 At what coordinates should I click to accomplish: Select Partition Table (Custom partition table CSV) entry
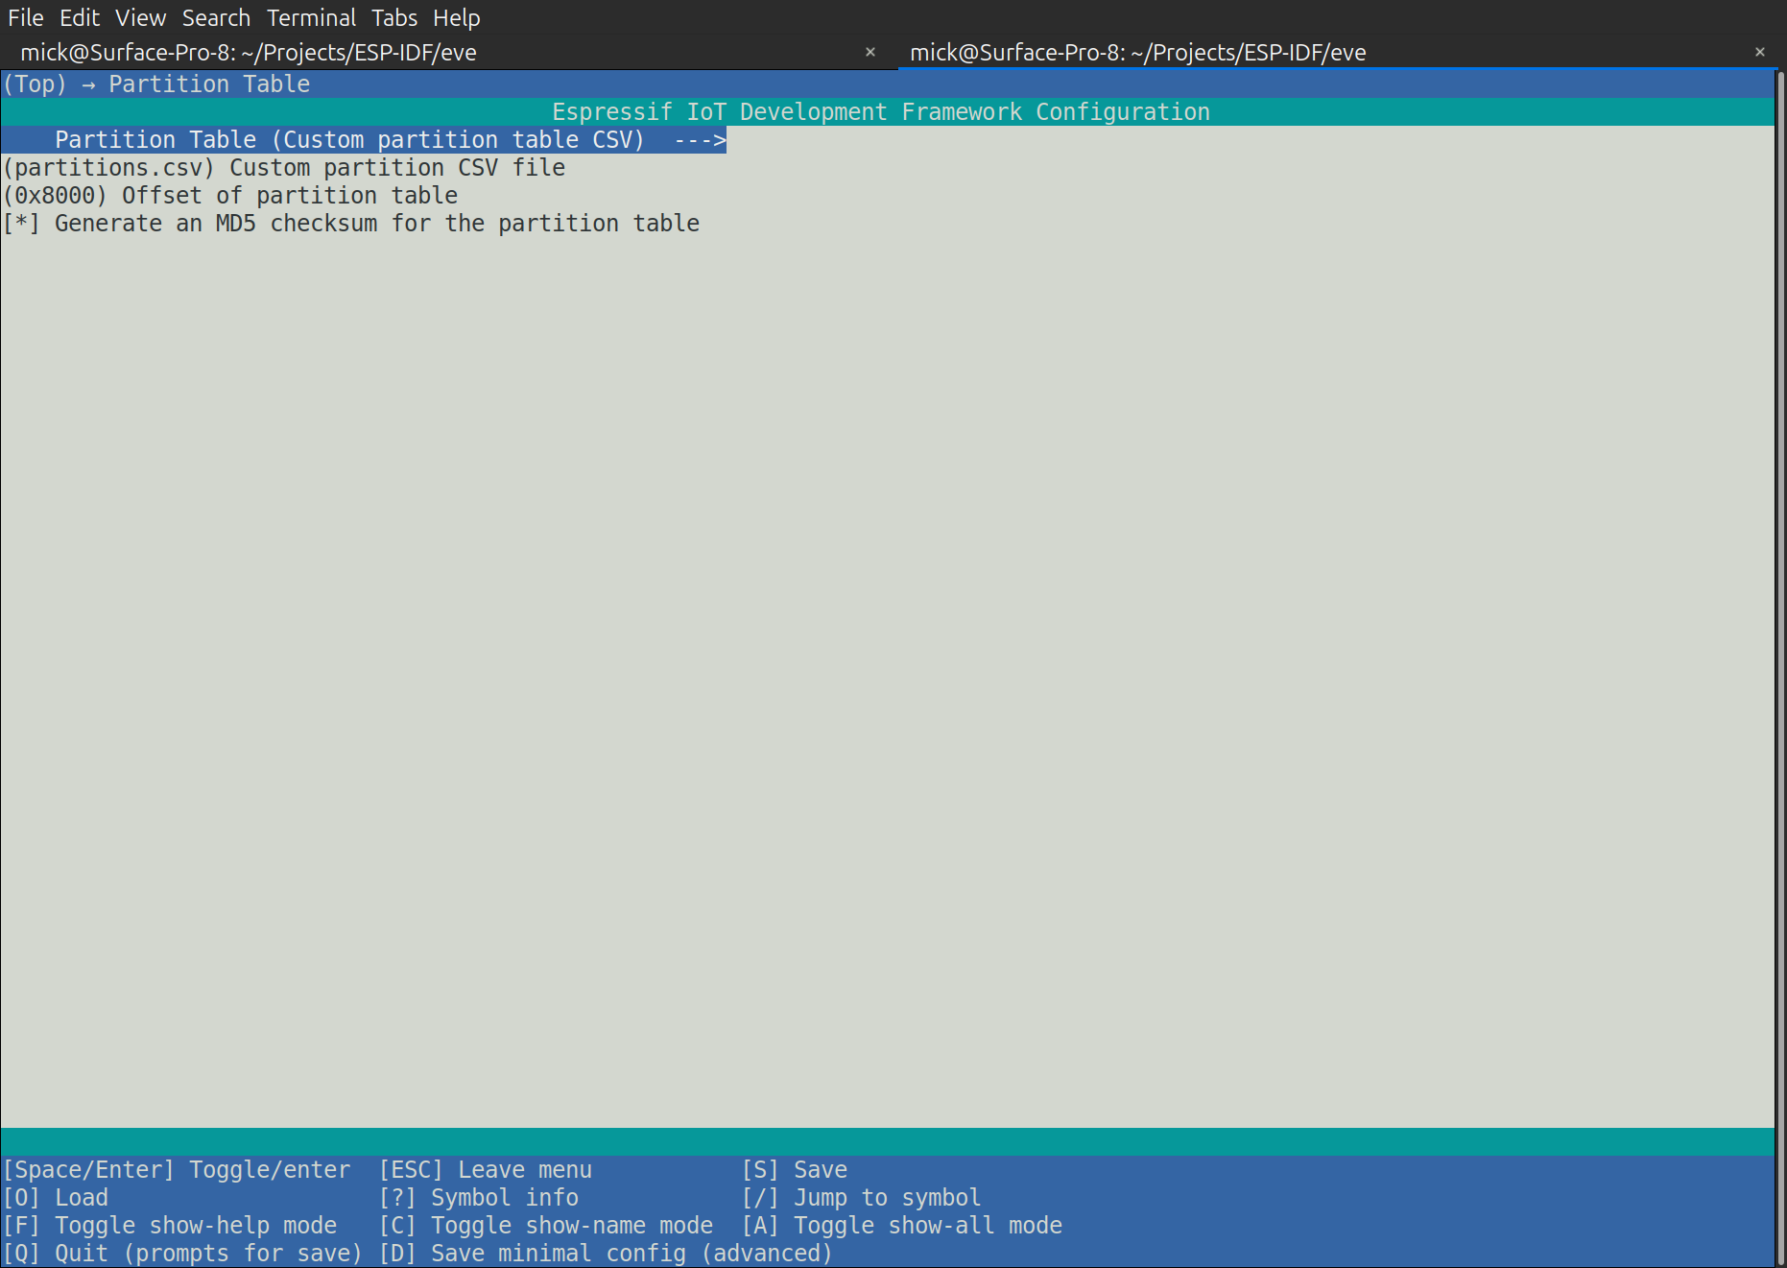(364, 140)
